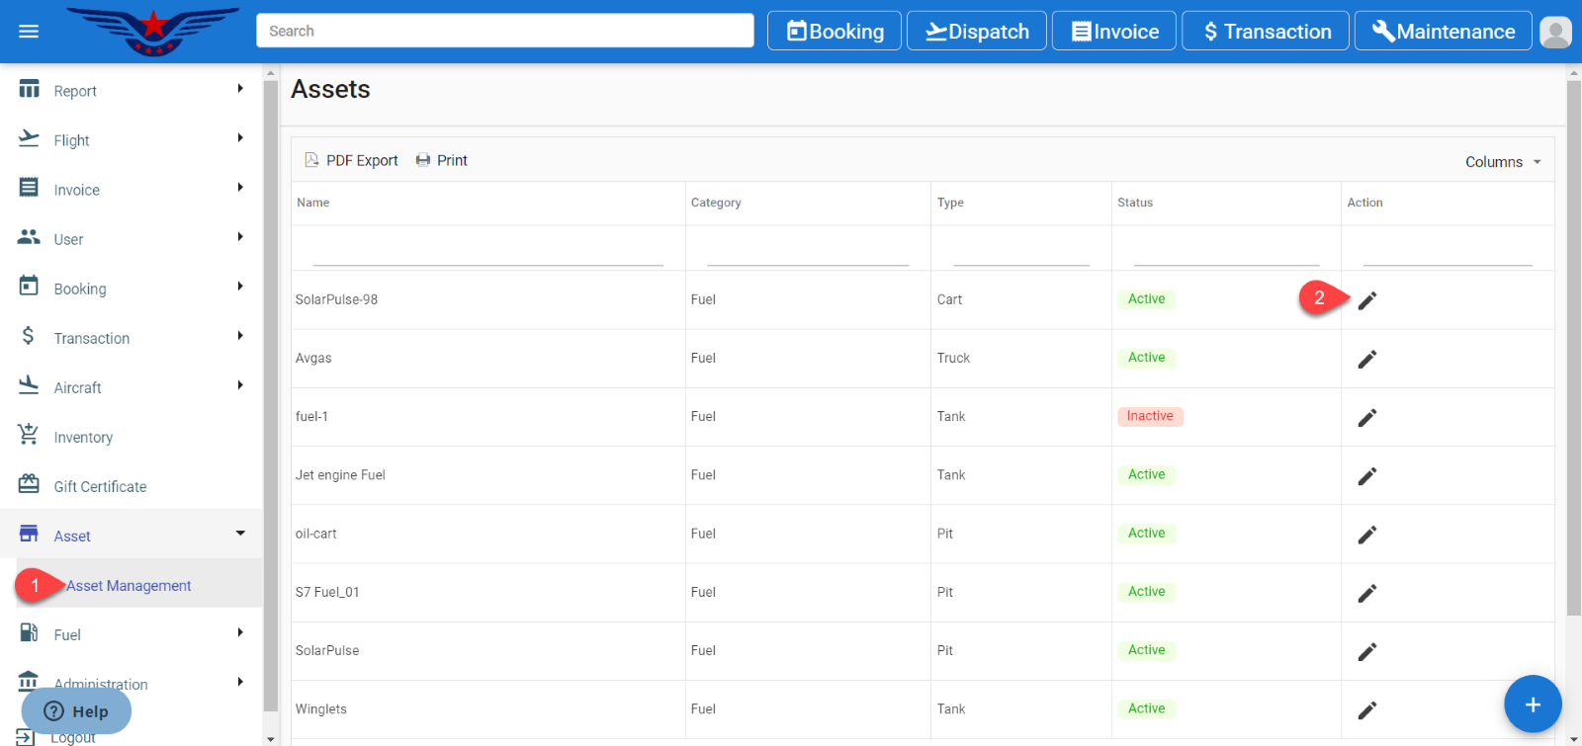The image size is (1582, 746).
Task: Open the Maintenance top bar button
Action: pos(1443,32)
